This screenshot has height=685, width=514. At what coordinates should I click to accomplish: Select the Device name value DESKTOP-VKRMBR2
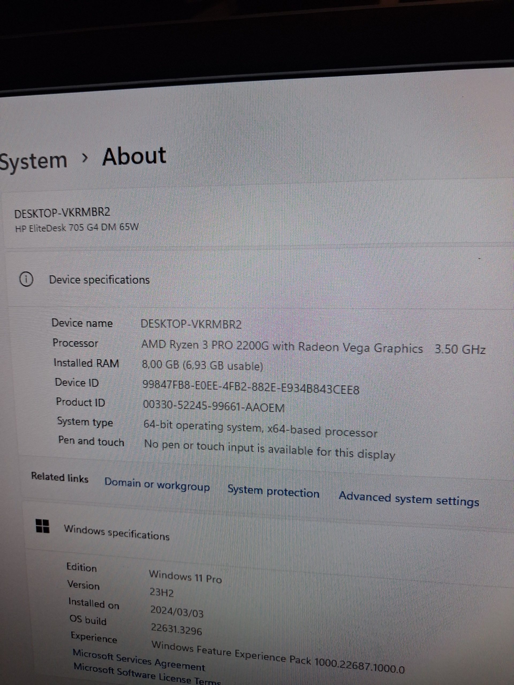(191, 324)
